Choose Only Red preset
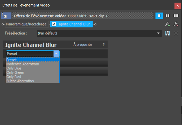This screenshot has height=125, width=182. pyautogui.click(x=33, y=77)
